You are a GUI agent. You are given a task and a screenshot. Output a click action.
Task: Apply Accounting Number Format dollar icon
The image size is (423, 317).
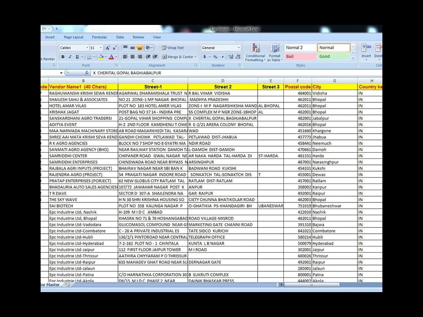tap(205, 57)
